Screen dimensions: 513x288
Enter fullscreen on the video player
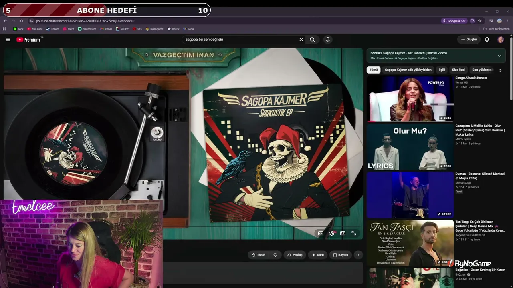pos(354,233)
